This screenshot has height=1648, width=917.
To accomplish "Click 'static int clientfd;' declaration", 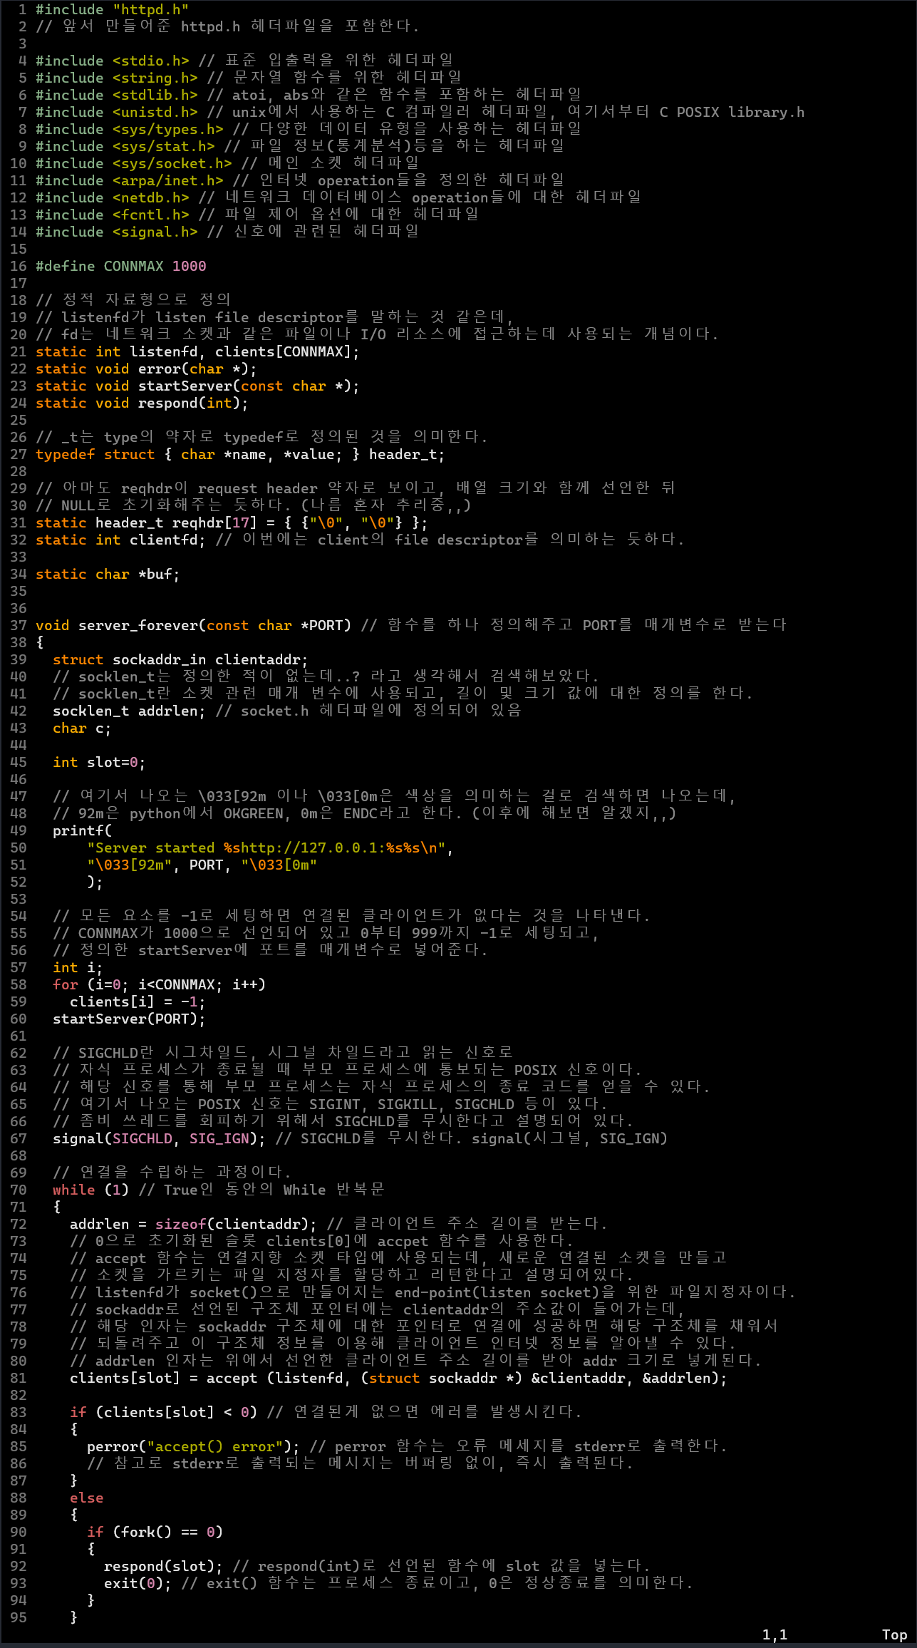I will tap(120, 540).
